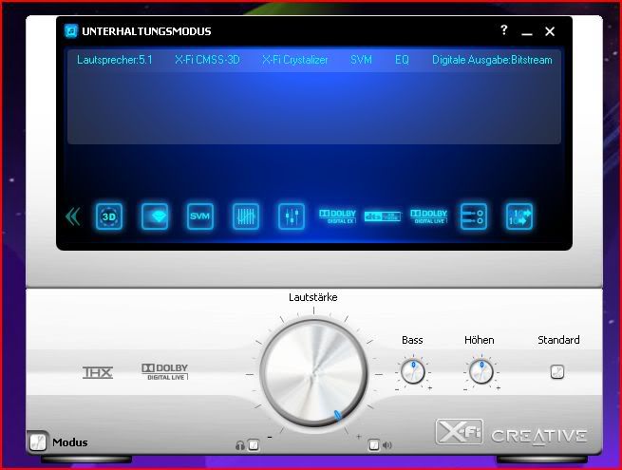Open the digital bitstream output icon
Screen dimensions: 622x470
tap(519, 216)
